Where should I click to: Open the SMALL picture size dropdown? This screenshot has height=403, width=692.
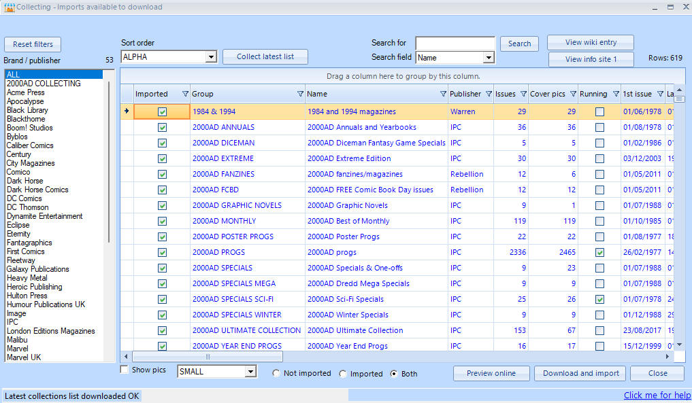pyautogui.click(x=250, y=372)
